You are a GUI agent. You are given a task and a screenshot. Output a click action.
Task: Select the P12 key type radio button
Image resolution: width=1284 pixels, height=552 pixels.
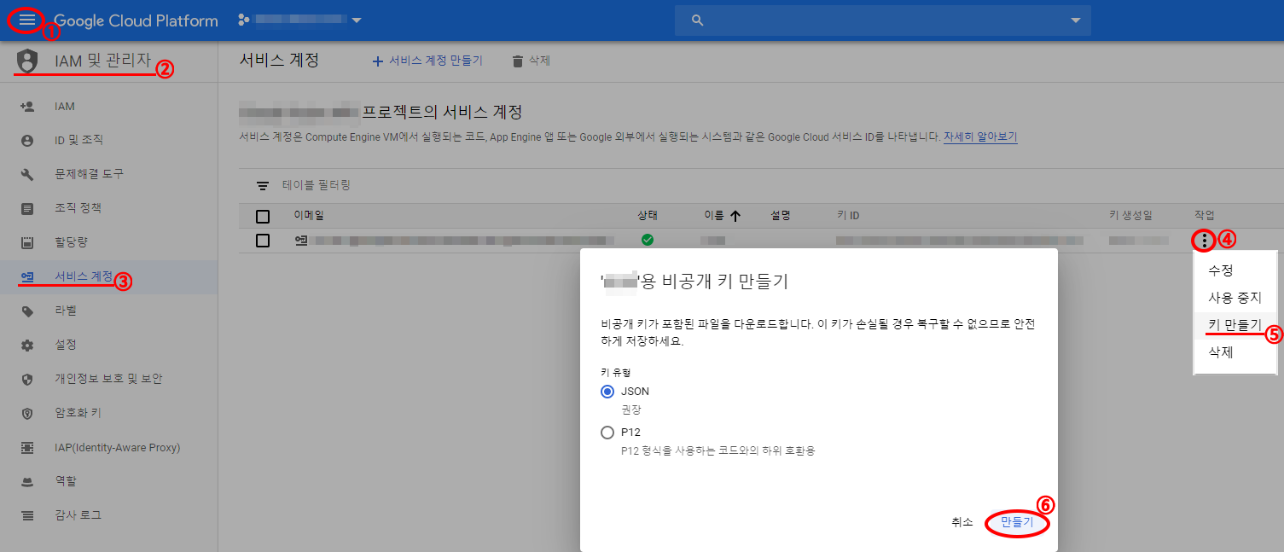pyautogui.click(x=607, y=433)
